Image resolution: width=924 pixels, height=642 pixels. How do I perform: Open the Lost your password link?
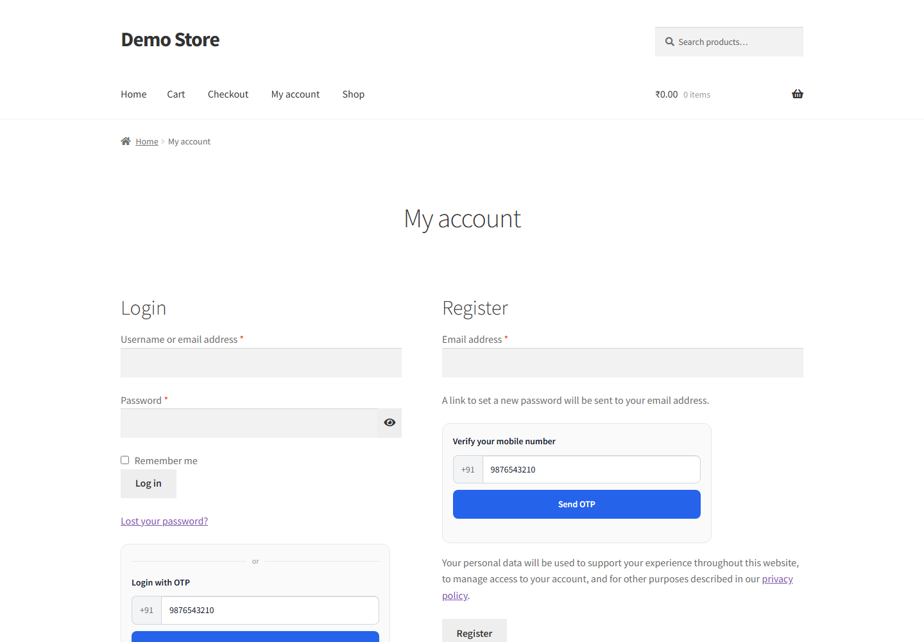[x=164, y=521]
